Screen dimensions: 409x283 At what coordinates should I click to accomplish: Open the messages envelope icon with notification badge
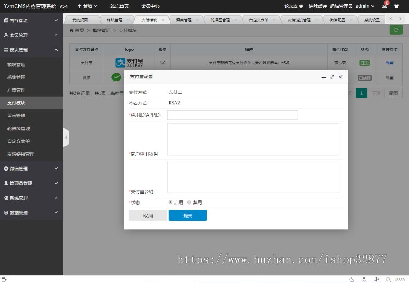coord(384,6)
